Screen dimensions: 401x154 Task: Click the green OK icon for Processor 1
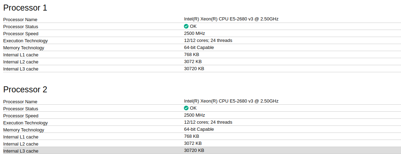pyautogui.click(x=186, y=26)
